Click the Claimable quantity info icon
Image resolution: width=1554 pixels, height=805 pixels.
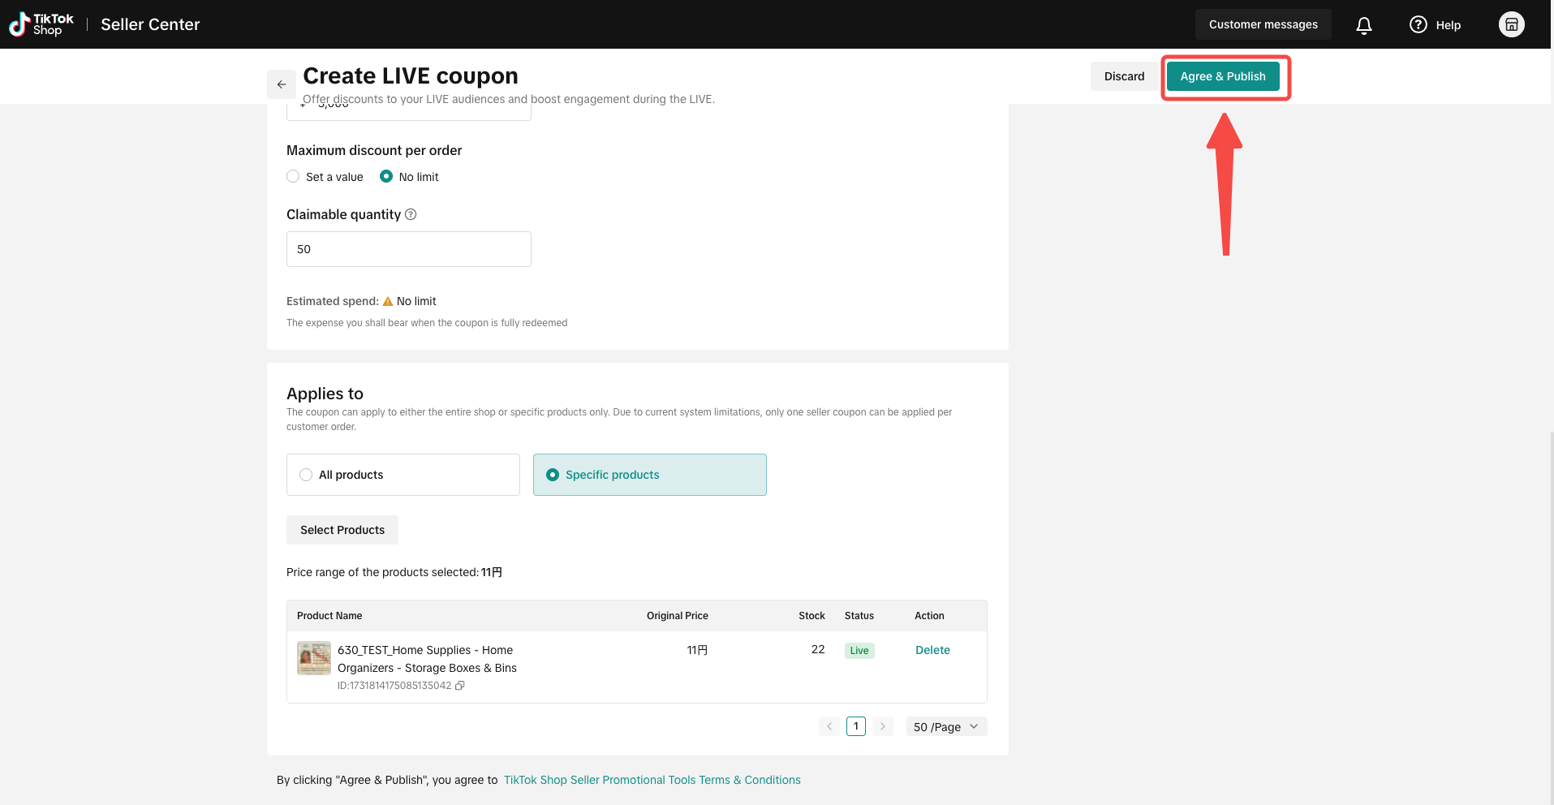(411, 214)
